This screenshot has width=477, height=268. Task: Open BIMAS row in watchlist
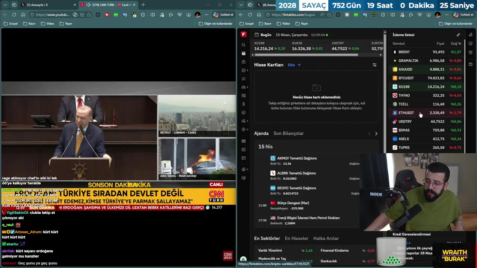(426, 130)
